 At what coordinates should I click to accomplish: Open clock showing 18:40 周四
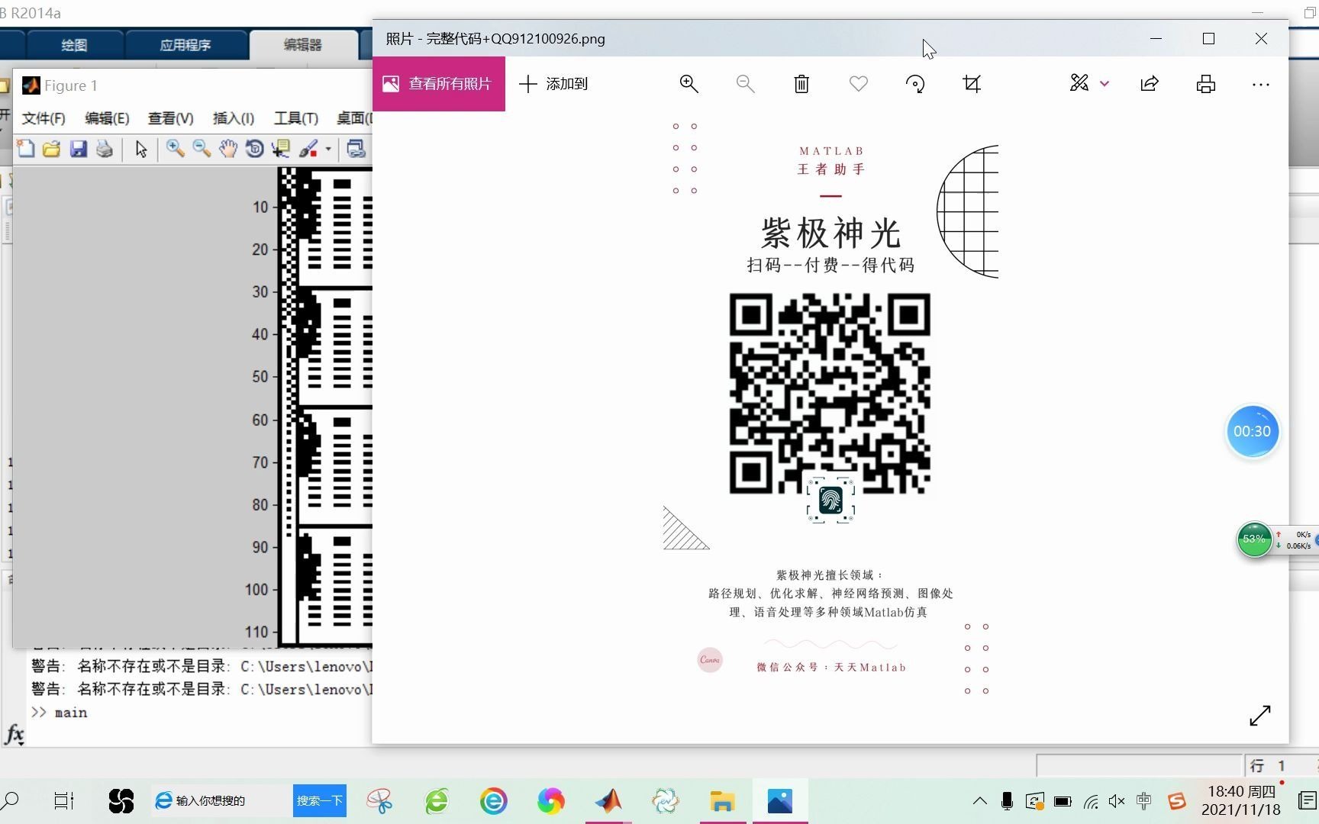(x=1241, y=800)
